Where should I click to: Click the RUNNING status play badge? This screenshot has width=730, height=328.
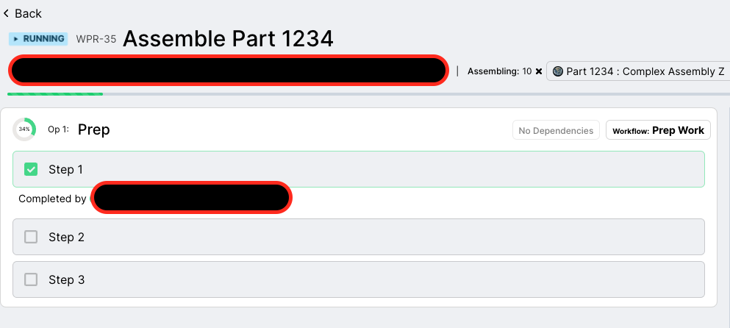click(x=38, y=39)
